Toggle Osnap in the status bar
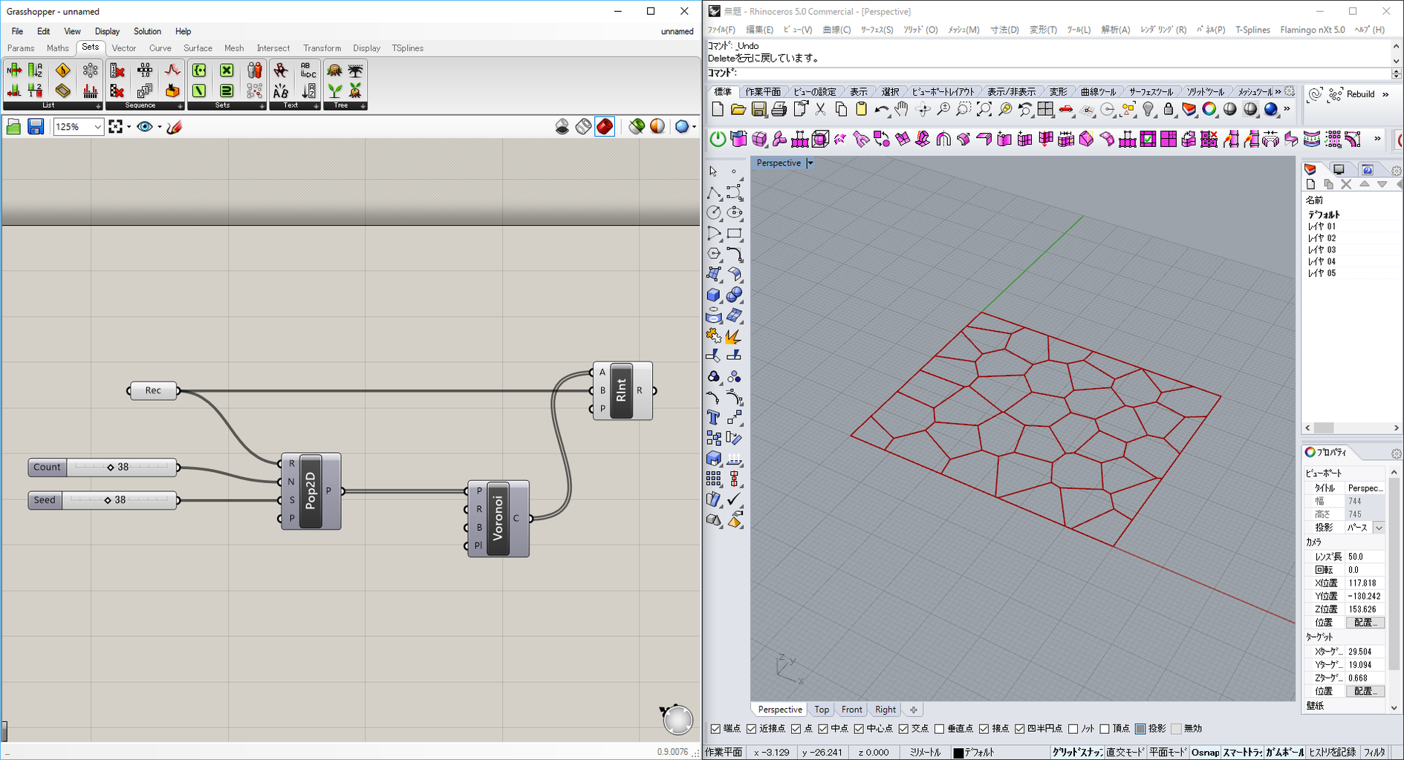 coord(1205,753)
